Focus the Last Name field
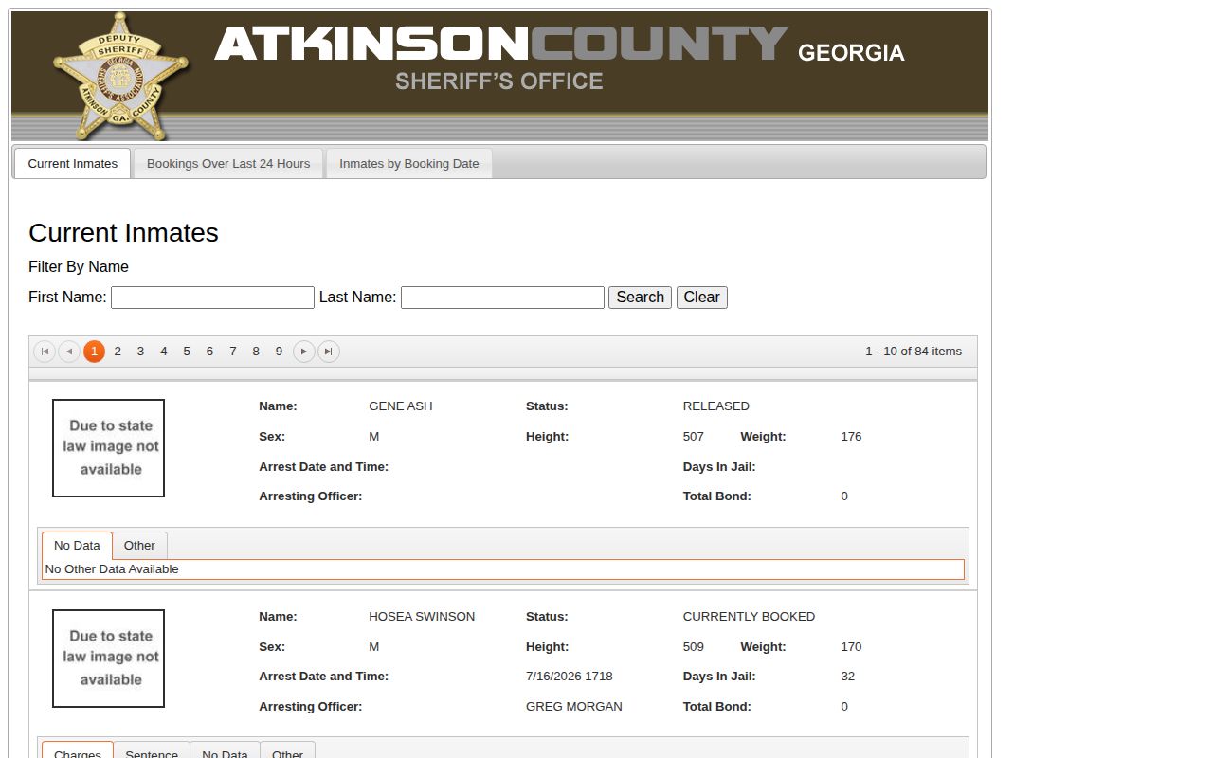The image size is (1213, 758). [502, 298]
